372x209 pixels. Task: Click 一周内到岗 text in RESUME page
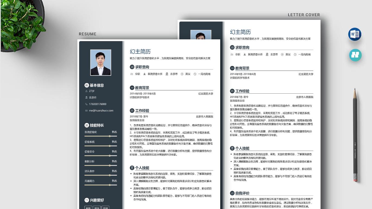(x=204, y=74)
